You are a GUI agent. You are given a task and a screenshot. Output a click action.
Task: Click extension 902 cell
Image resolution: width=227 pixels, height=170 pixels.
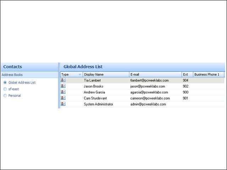[186, 86]
